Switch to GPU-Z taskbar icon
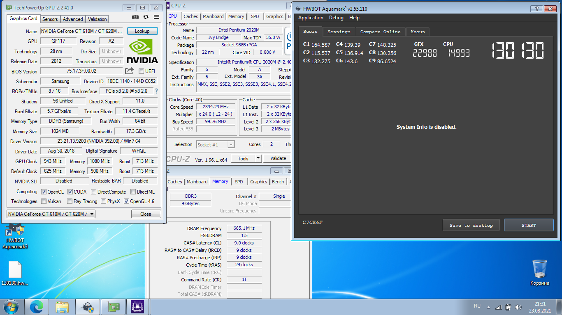The height and width of the screenshot is (315, 562). click(113, 307)
